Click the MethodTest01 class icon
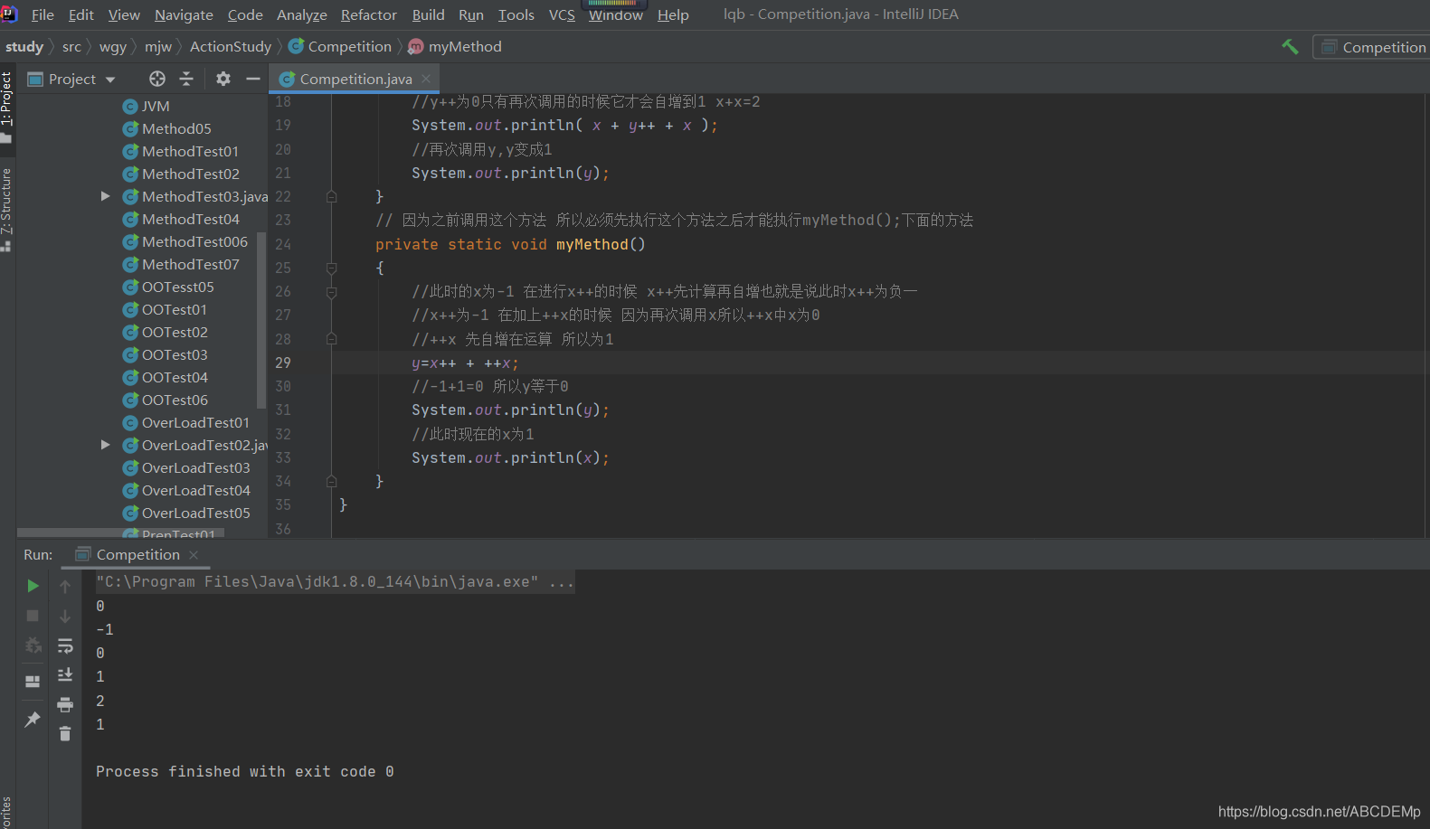 point(130,152)
